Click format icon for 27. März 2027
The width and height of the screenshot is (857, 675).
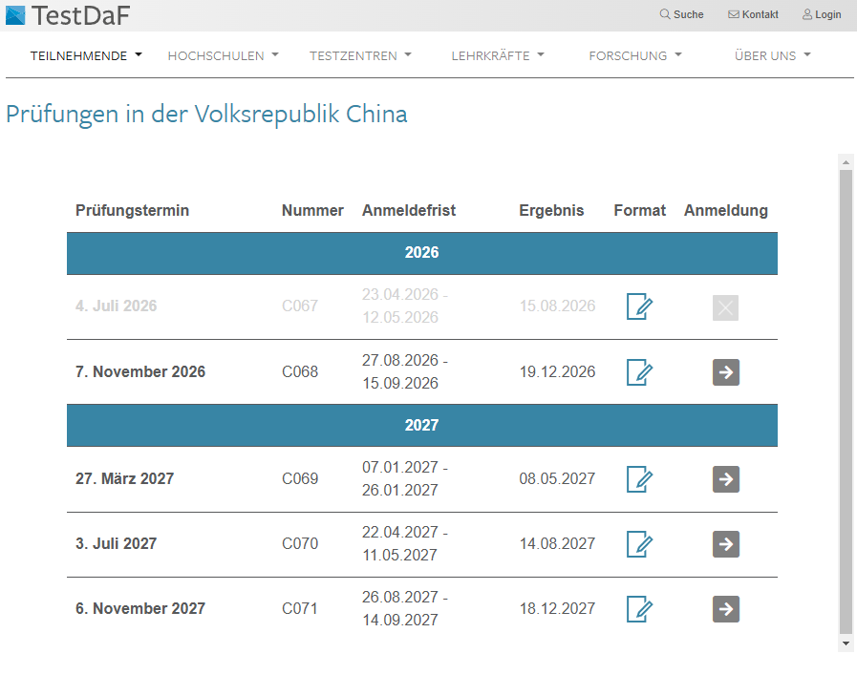[x=639, y=479]
